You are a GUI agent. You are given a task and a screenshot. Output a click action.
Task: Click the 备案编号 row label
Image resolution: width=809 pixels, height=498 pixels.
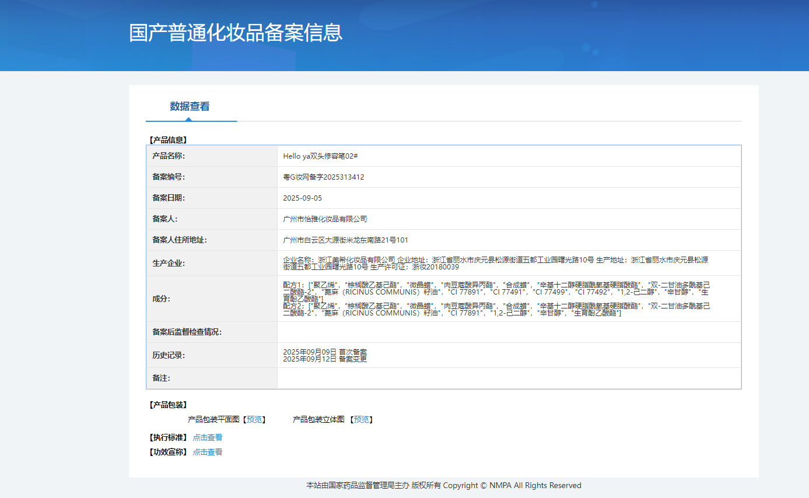click(169, 177)
